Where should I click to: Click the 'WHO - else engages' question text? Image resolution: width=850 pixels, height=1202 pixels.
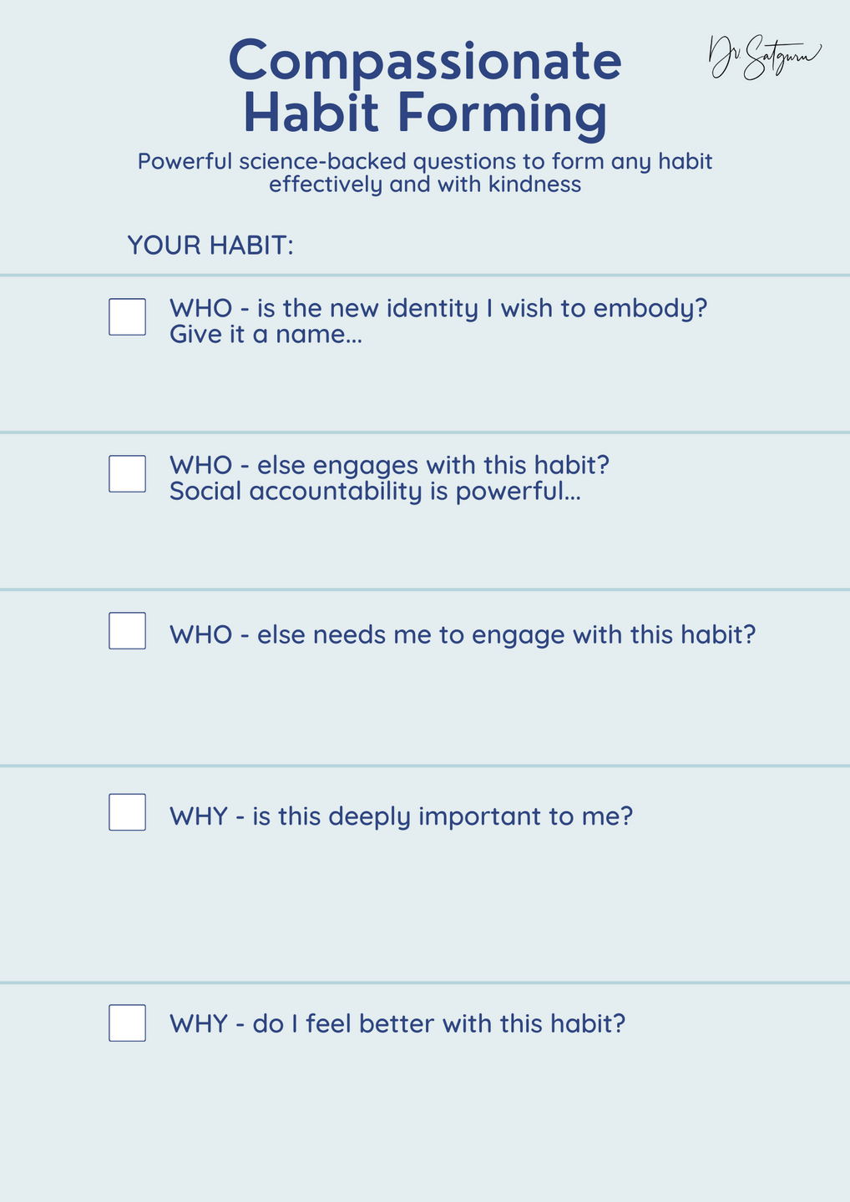[x=389, y=465]
